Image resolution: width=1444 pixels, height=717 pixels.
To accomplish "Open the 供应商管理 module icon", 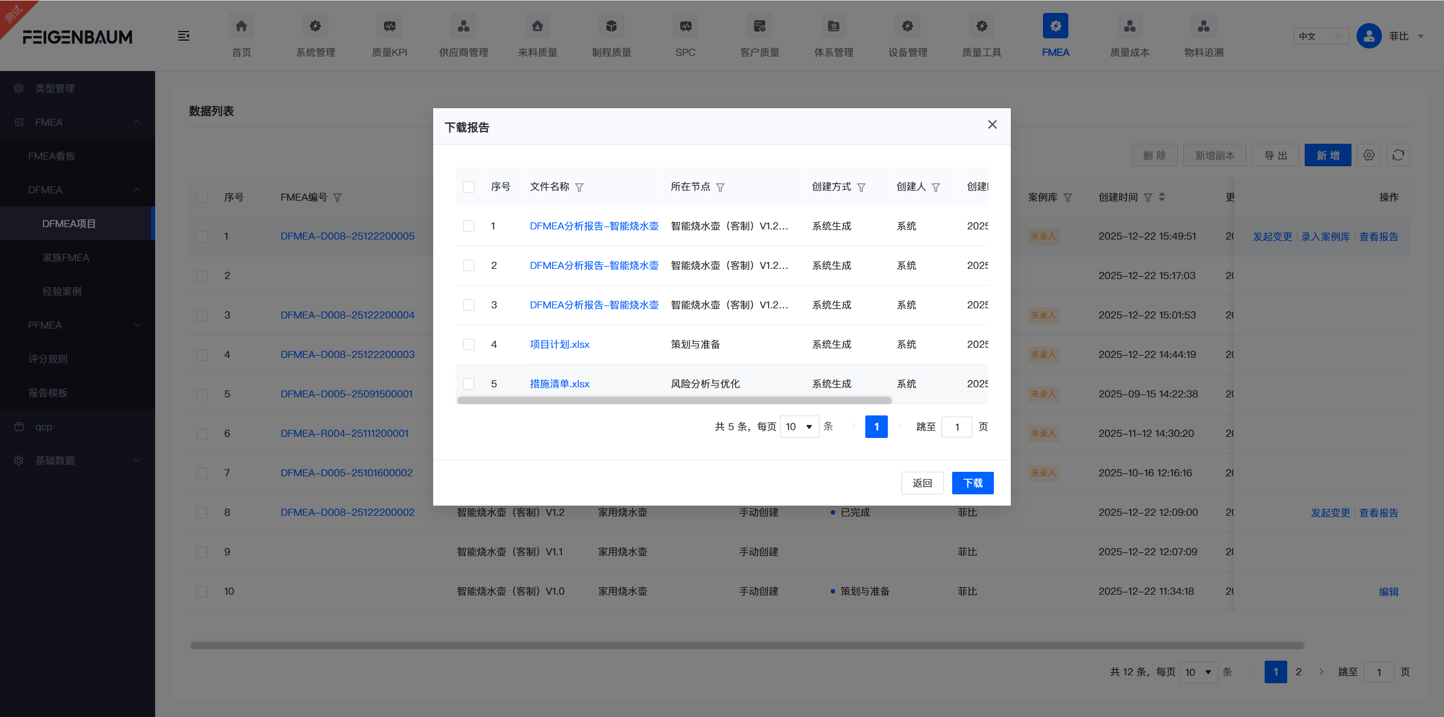I will click(463, 26).
